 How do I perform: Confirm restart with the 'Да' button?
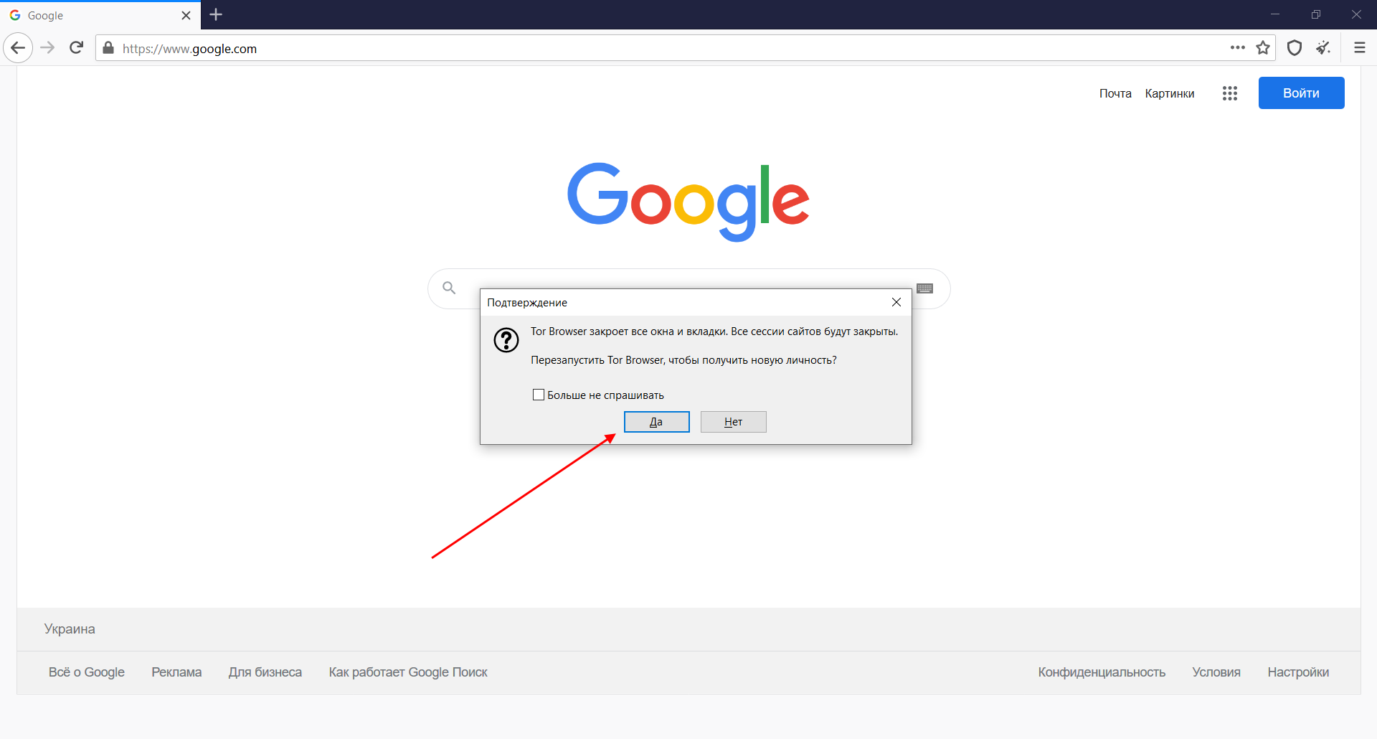click(x=656, y=422)
